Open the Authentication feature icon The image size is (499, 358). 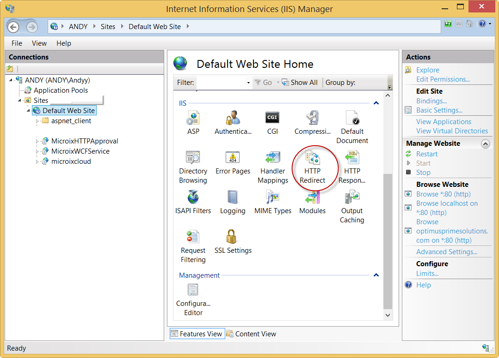233,119
